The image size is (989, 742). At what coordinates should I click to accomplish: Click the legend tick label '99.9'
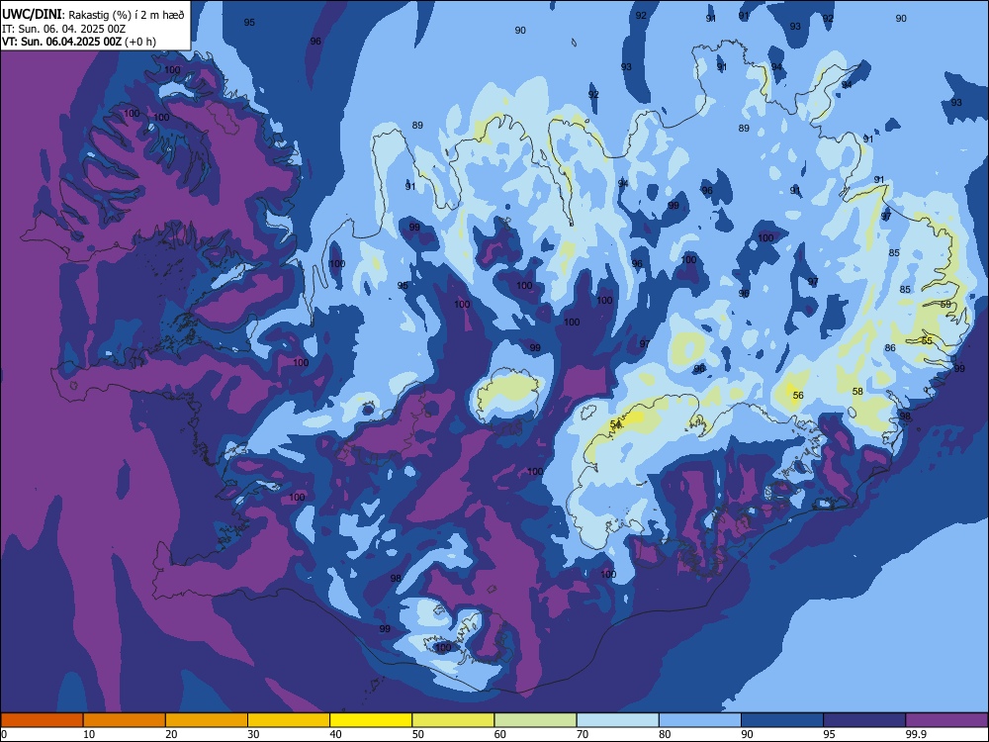tap(916, 734)
